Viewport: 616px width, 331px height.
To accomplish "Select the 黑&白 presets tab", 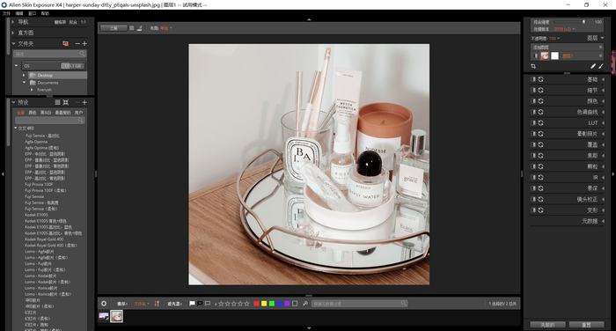I will (46, 113).
